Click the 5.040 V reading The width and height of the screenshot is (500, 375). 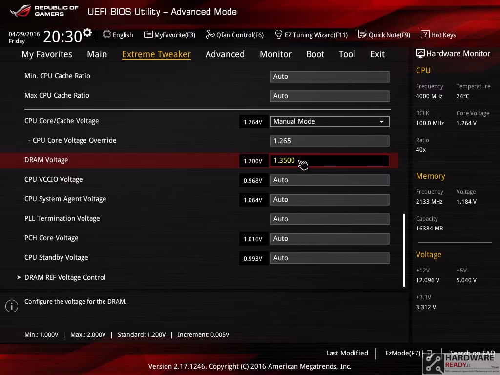click(x=466, y=280)
